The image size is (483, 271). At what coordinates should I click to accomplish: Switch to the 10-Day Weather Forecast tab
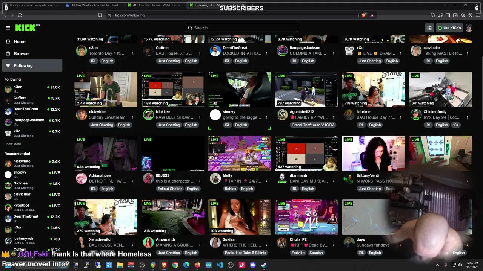(93, 5)
